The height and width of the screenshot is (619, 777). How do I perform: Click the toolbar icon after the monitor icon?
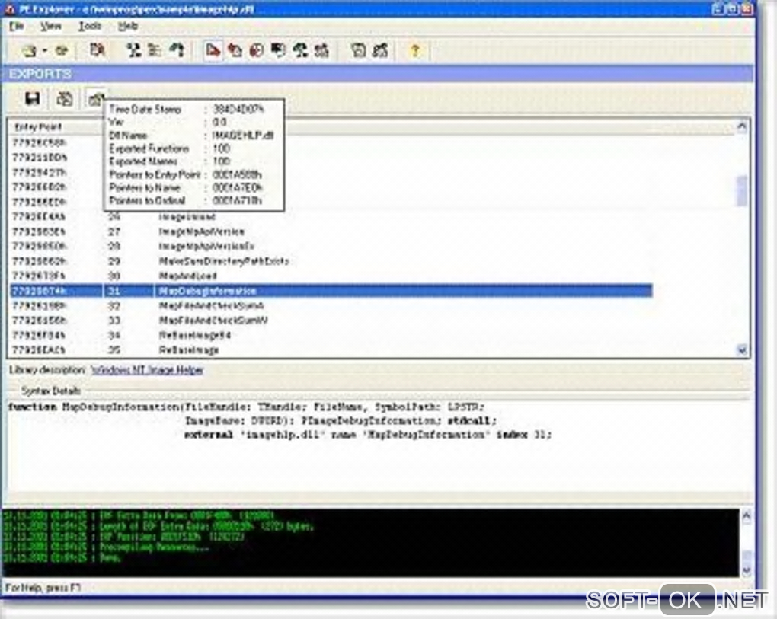[300, 50]
